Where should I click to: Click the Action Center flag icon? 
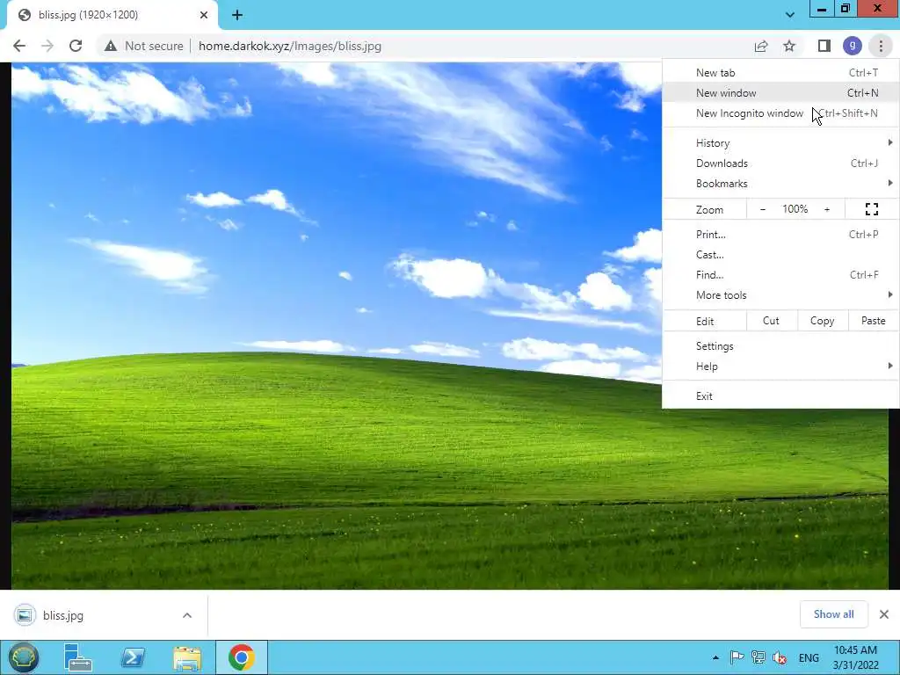(737, 657)
